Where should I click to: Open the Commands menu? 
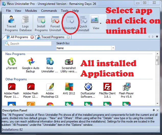click(x=49, y=11)
